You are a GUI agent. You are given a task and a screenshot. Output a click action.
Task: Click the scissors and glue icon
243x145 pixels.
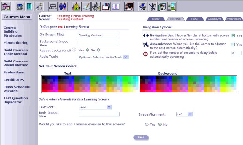click(153, 7)
